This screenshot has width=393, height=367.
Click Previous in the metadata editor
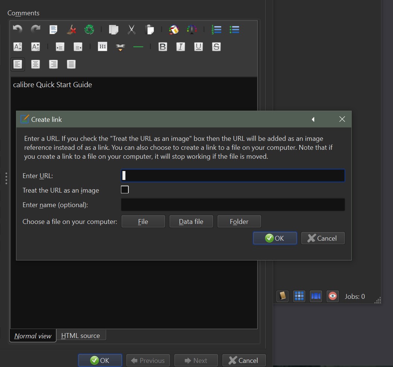[x=148, y=360]
